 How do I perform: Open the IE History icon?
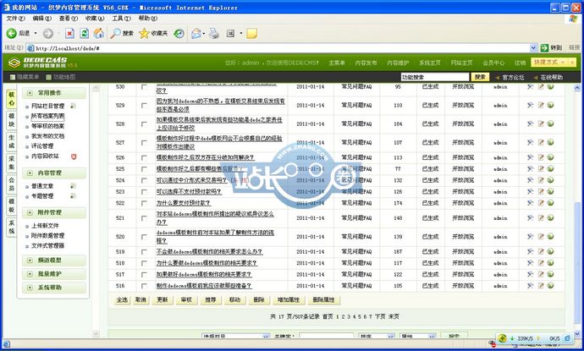pos(179,34)
